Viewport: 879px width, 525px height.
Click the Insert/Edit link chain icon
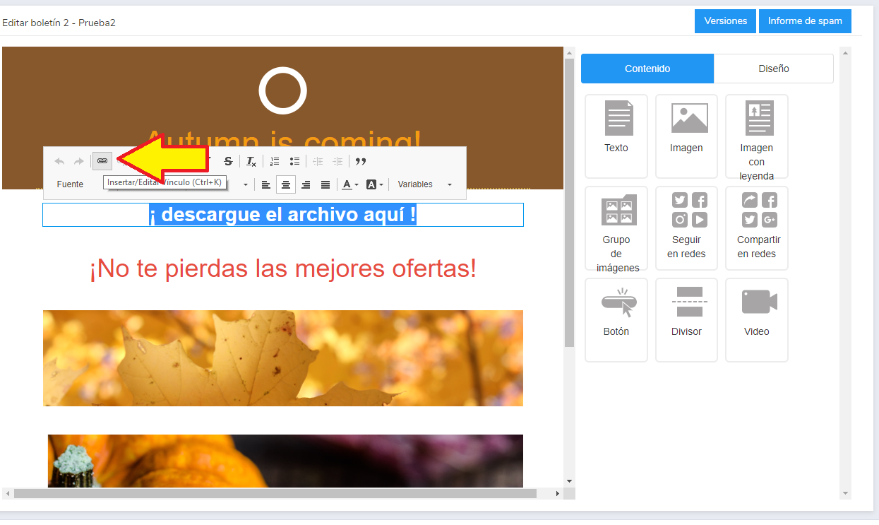tap(102, 161)
